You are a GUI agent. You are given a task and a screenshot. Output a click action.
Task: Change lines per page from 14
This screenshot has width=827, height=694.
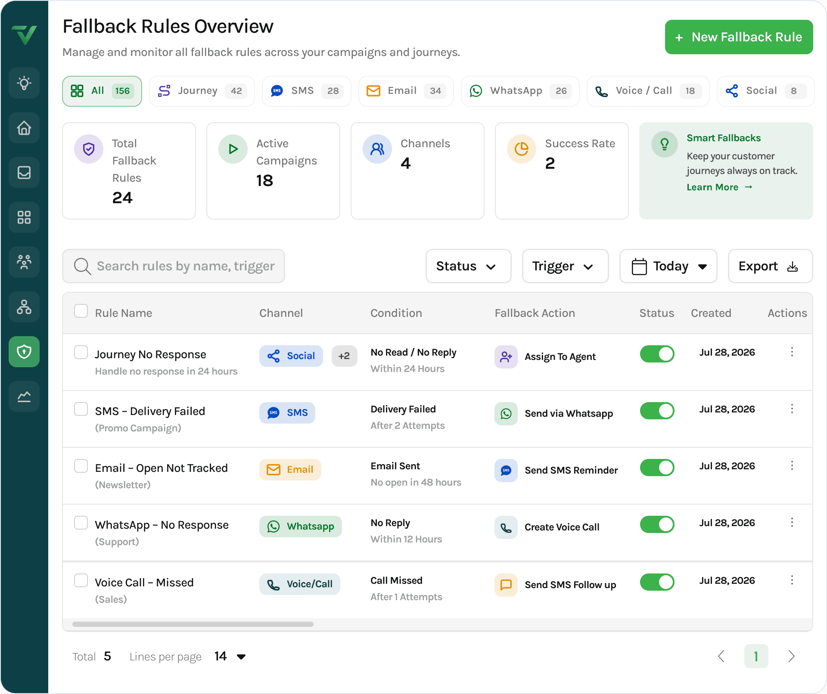click(x=230, y=656)
